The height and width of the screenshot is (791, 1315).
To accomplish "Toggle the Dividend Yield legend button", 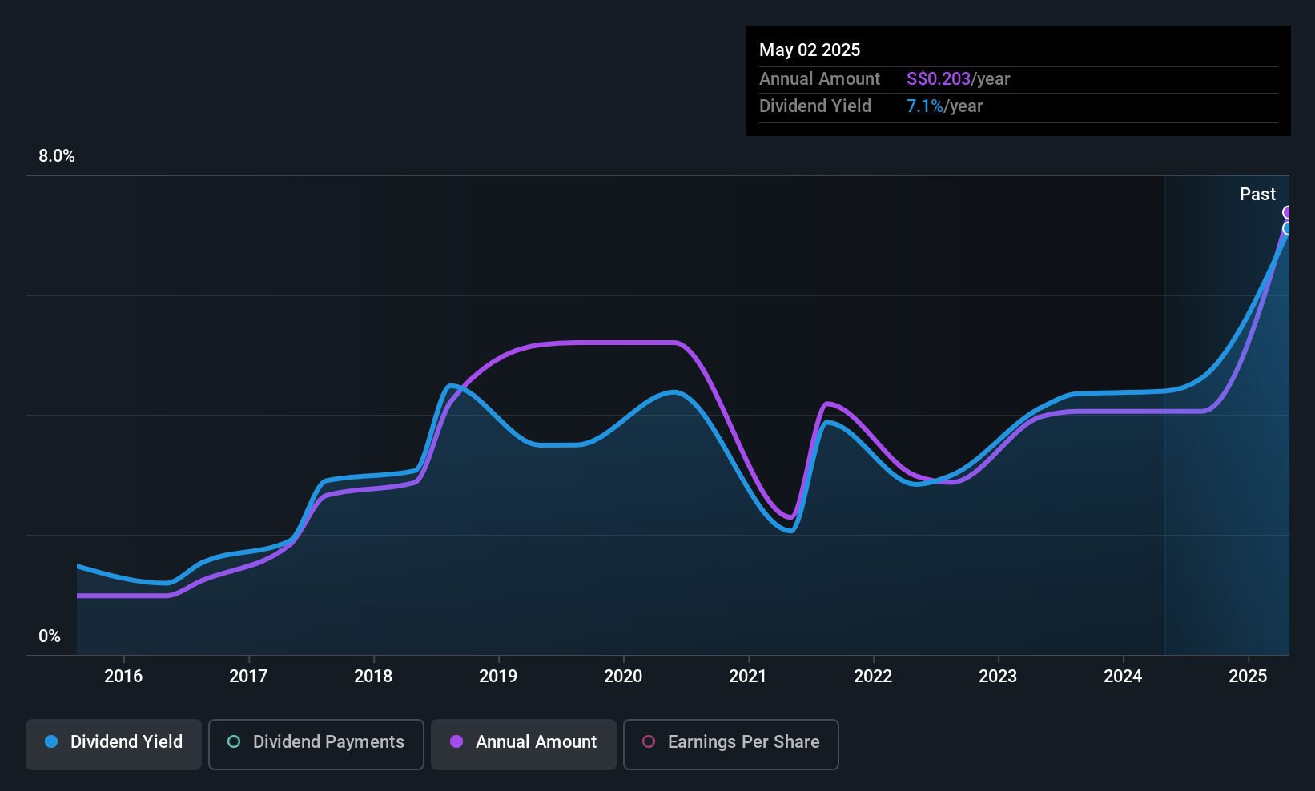I will (x=114, y=743).
